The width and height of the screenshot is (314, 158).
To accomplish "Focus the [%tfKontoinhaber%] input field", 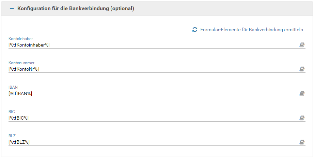I will [x=150, y=45].
